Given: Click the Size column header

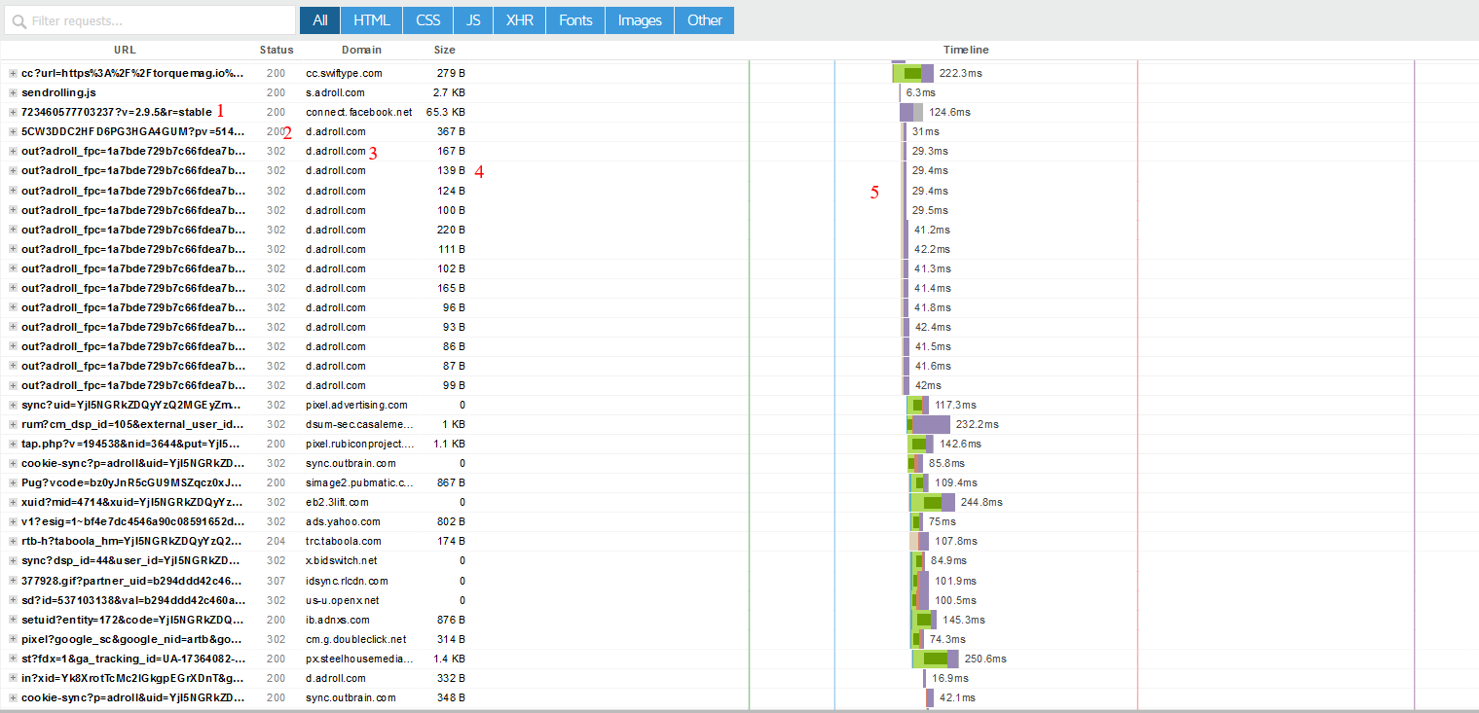Looking at the screenshot, I should [444, 50].
